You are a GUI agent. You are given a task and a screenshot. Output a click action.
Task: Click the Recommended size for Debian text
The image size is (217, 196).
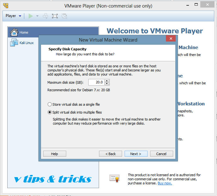79,90
